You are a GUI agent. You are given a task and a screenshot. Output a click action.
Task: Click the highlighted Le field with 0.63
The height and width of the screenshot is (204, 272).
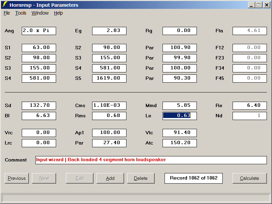[x=180, y=116]
